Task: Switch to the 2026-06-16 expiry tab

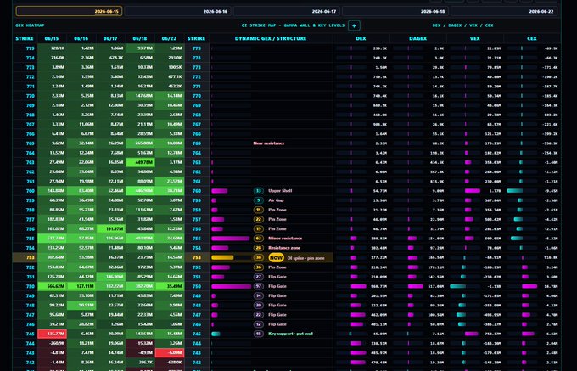Action: [177, 11]
